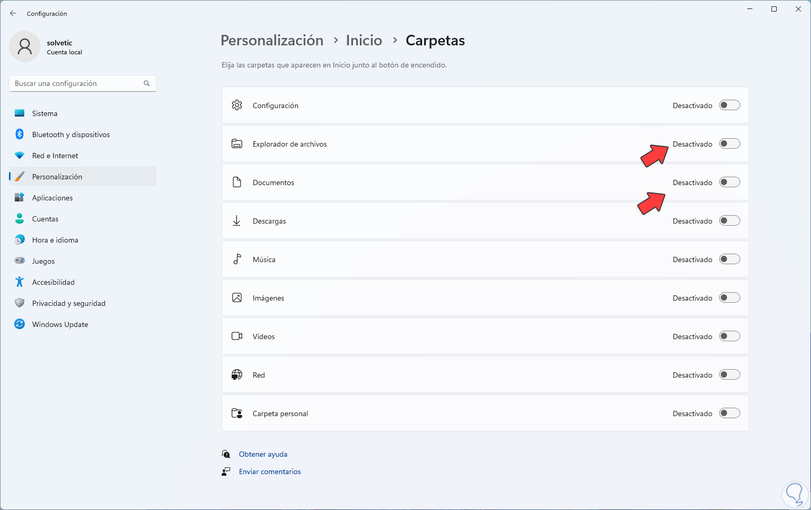Viewport: 811px width, 510px height.
Task: Turn on the Documentos switch
Action: (730, 182)
